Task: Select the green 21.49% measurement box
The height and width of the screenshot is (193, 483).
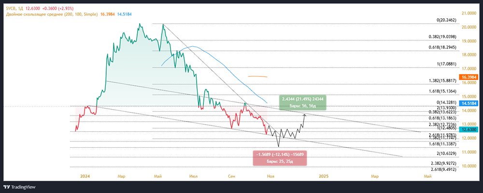Action: (x=303, y=102)
